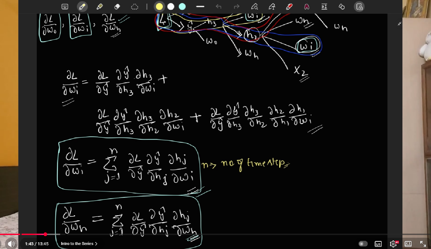Screen dimensions: 431x249
Task: Mute the video volume
Action: [x=11, y=244]
